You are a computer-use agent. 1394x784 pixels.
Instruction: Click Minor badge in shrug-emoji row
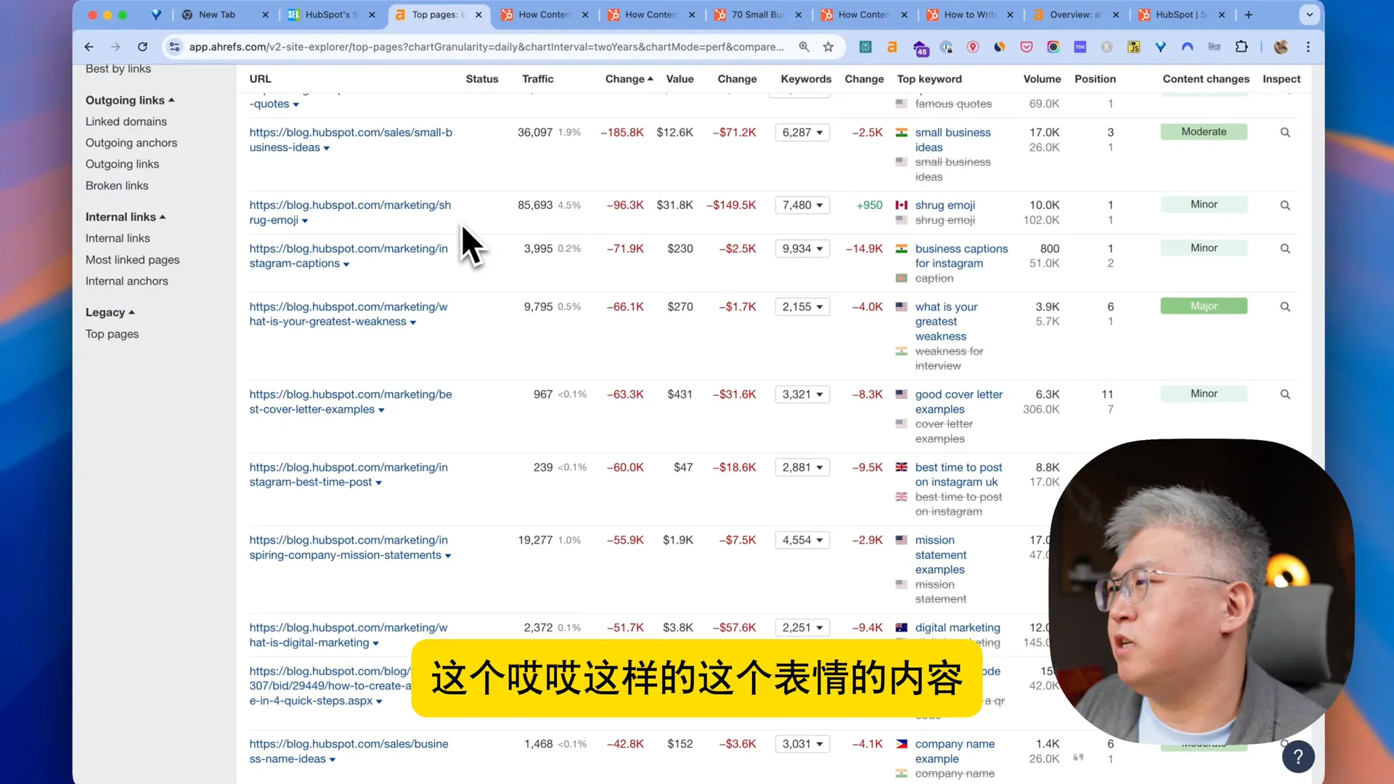click(x=1204, y=204)
